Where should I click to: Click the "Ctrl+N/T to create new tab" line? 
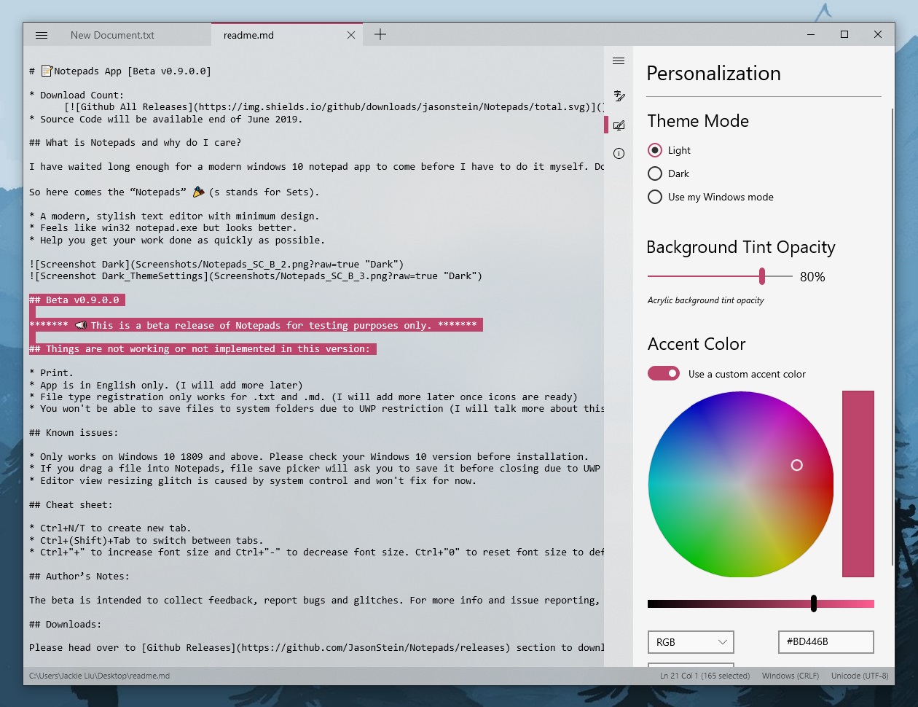[x=110, y=528]
